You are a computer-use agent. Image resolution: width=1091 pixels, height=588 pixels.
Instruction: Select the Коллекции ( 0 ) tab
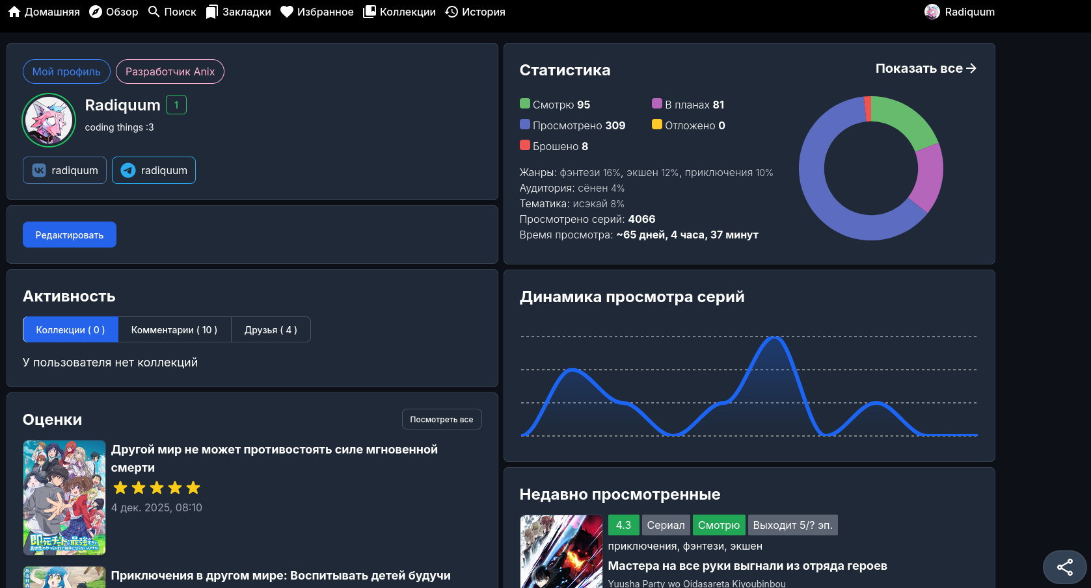click(x=70, y=329)
